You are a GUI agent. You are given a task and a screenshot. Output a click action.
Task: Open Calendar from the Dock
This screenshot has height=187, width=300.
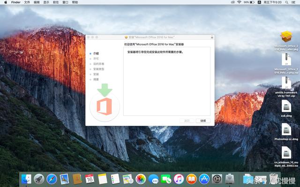(90, 179)
